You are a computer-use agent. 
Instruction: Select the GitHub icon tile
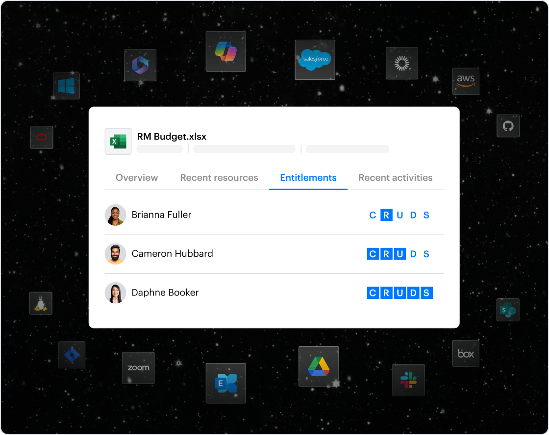point(507,126)
